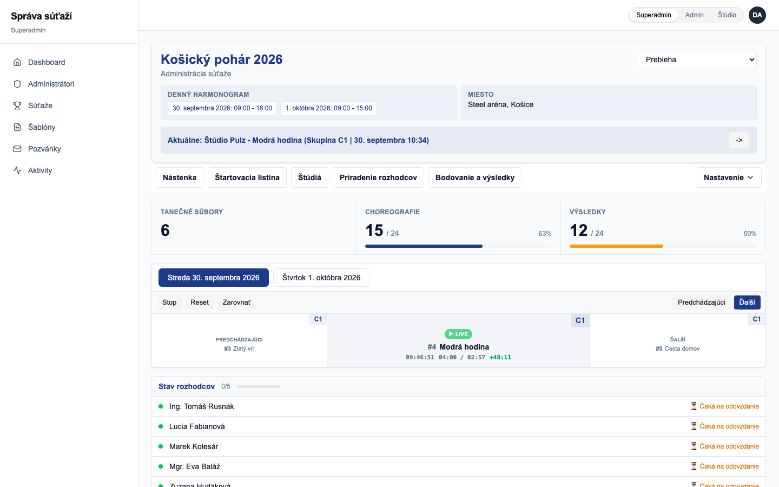This screenshot has width=779, height=487.
Task: Click the Choreografie progress bar
Action: [x=458, y=246]
